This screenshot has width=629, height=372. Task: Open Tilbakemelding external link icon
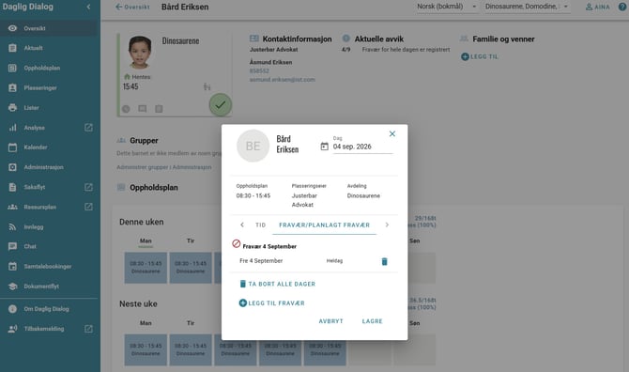tap(88, 329)
